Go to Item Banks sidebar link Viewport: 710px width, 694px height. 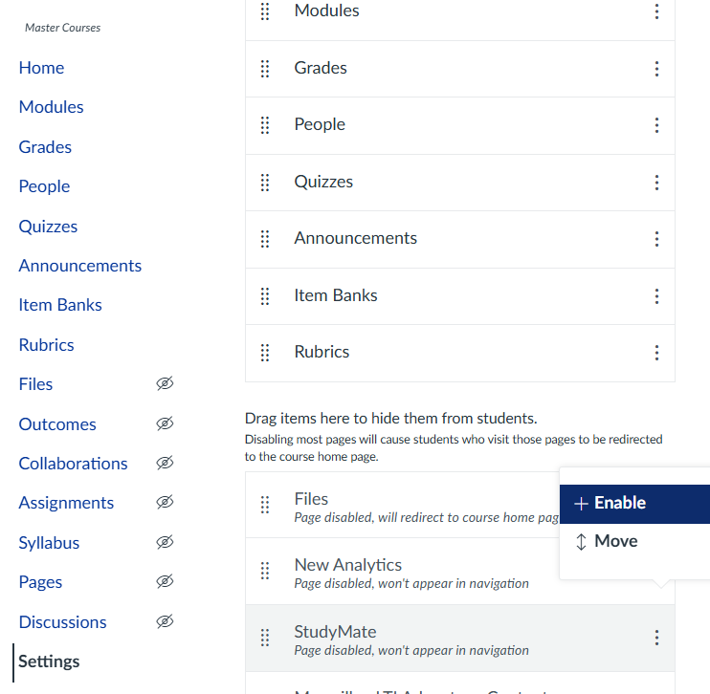point(60,305)
